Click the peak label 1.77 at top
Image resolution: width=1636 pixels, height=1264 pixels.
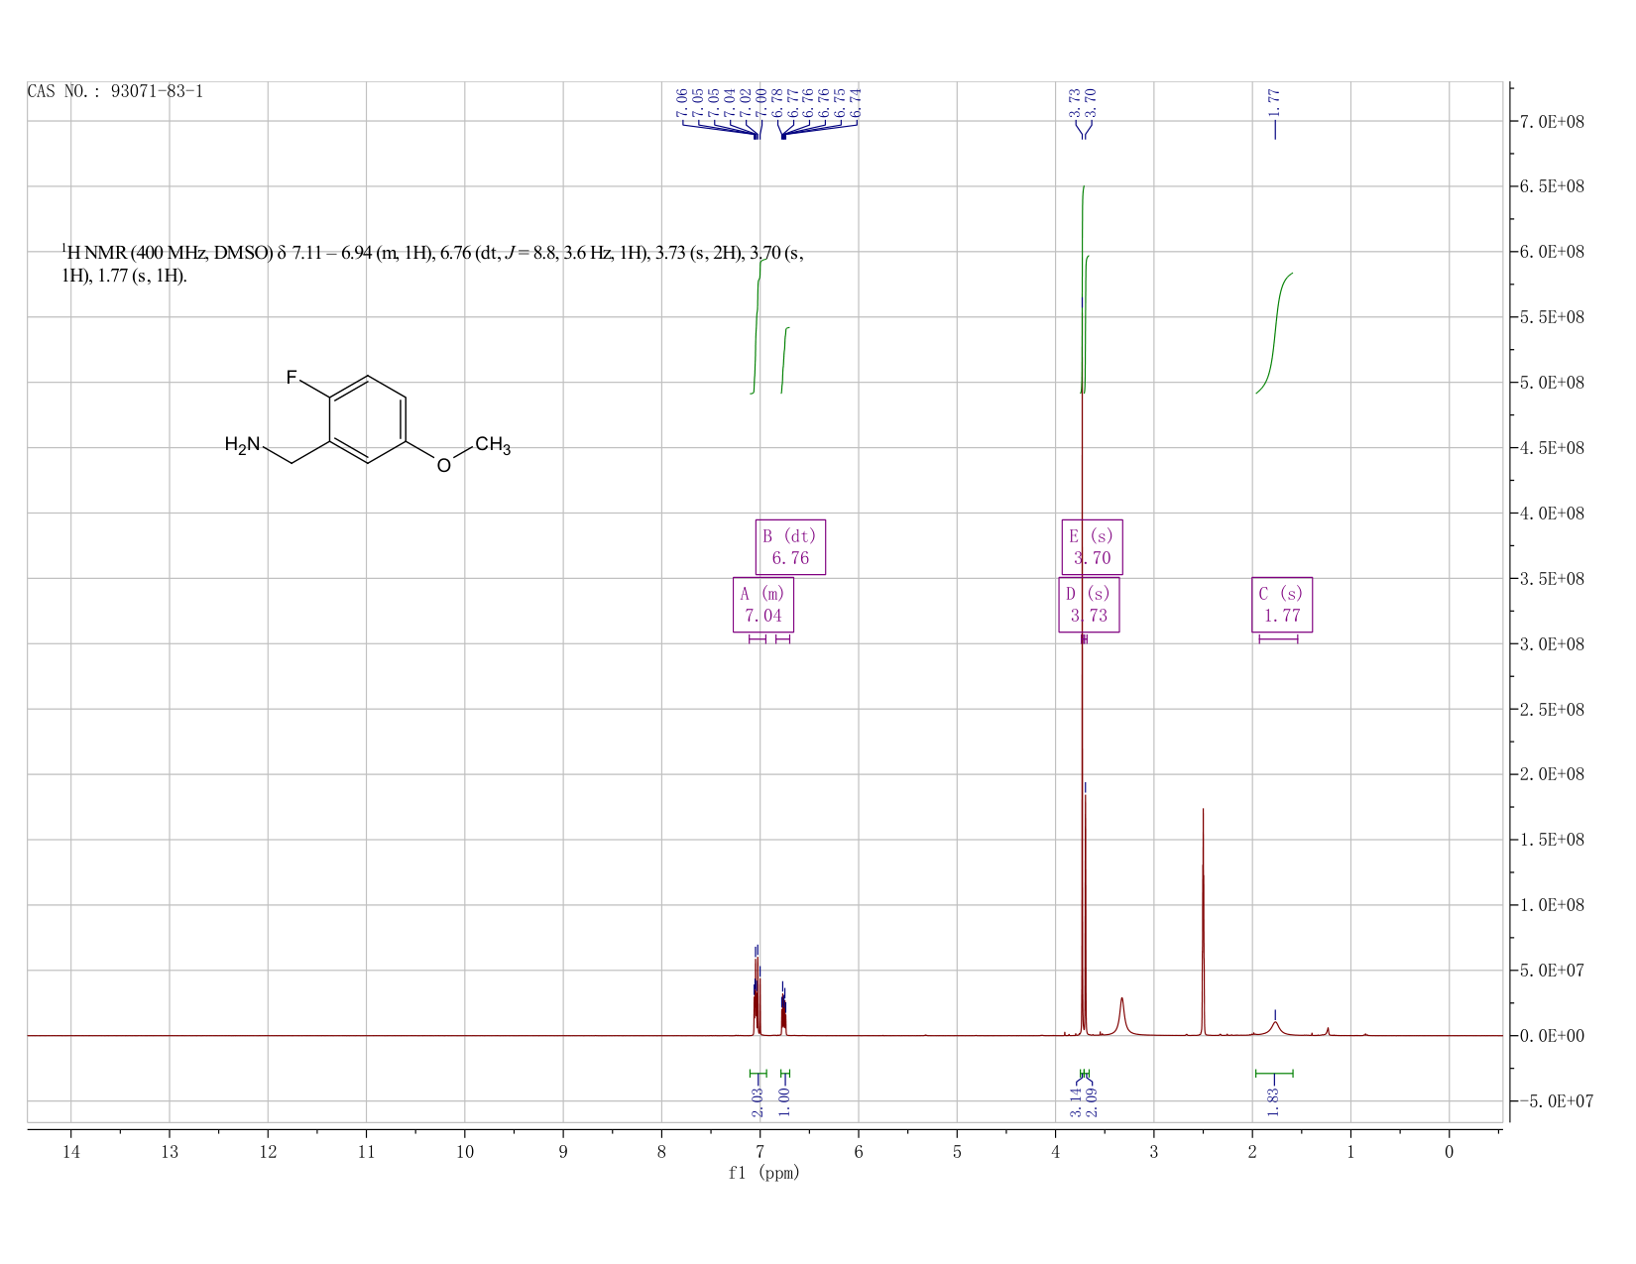[1275, 102]
